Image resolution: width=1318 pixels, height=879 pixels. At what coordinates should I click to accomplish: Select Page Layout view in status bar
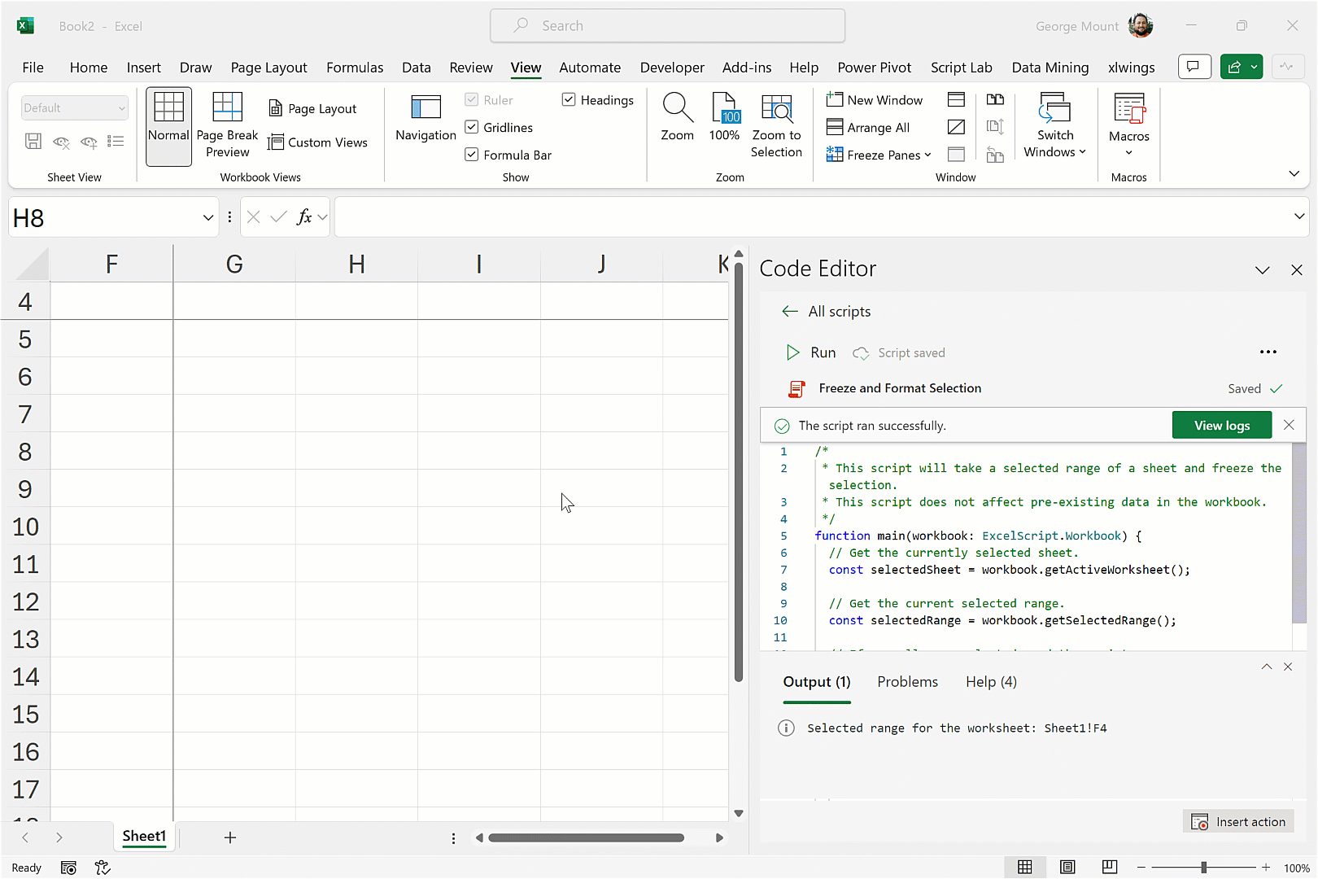1067,868
